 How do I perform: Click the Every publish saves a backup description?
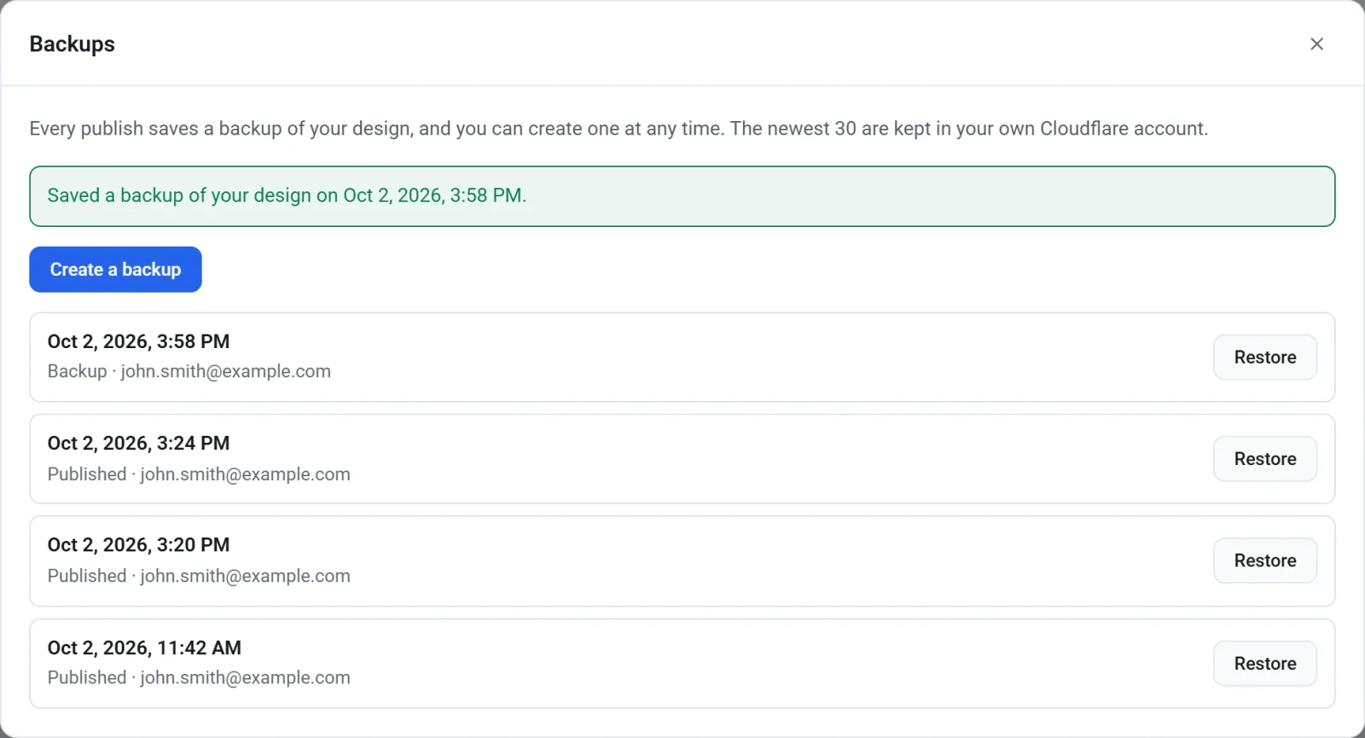pos(619,129)
